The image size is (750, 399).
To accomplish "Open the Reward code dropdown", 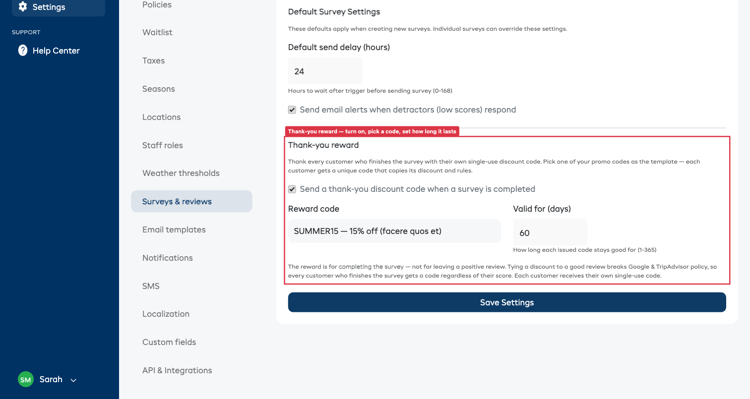I will (394, 231).
